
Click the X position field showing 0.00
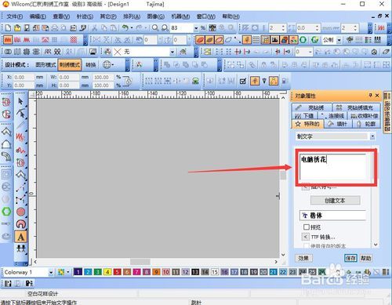tap(24, 77)
